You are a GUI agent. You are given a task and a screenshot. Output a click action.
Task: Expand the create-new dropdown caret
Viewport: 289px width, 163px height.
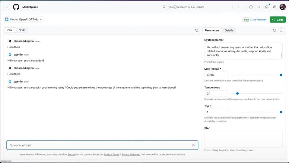pos(243,7)
